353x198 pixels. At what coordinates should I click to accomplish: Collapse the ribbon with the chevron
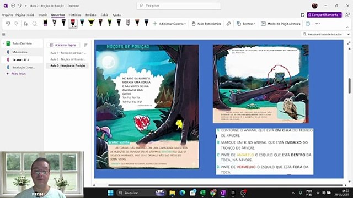[x=347, y=28]
